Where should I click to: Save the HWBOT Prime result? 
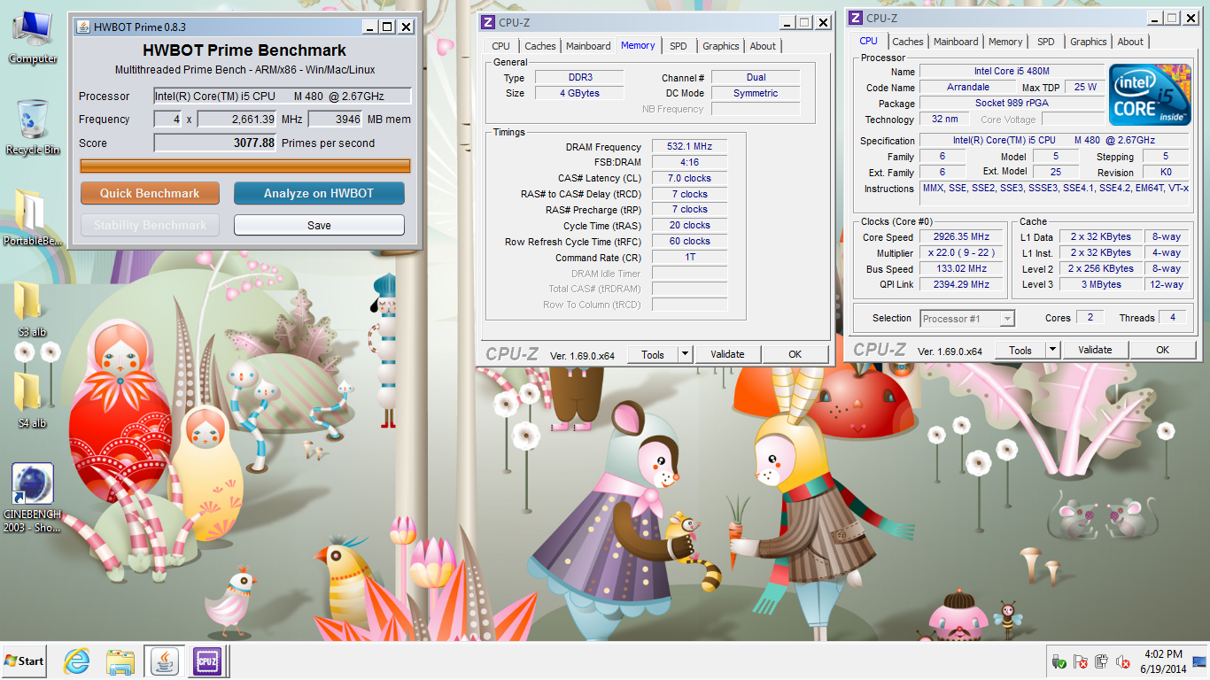click(319, 225)
